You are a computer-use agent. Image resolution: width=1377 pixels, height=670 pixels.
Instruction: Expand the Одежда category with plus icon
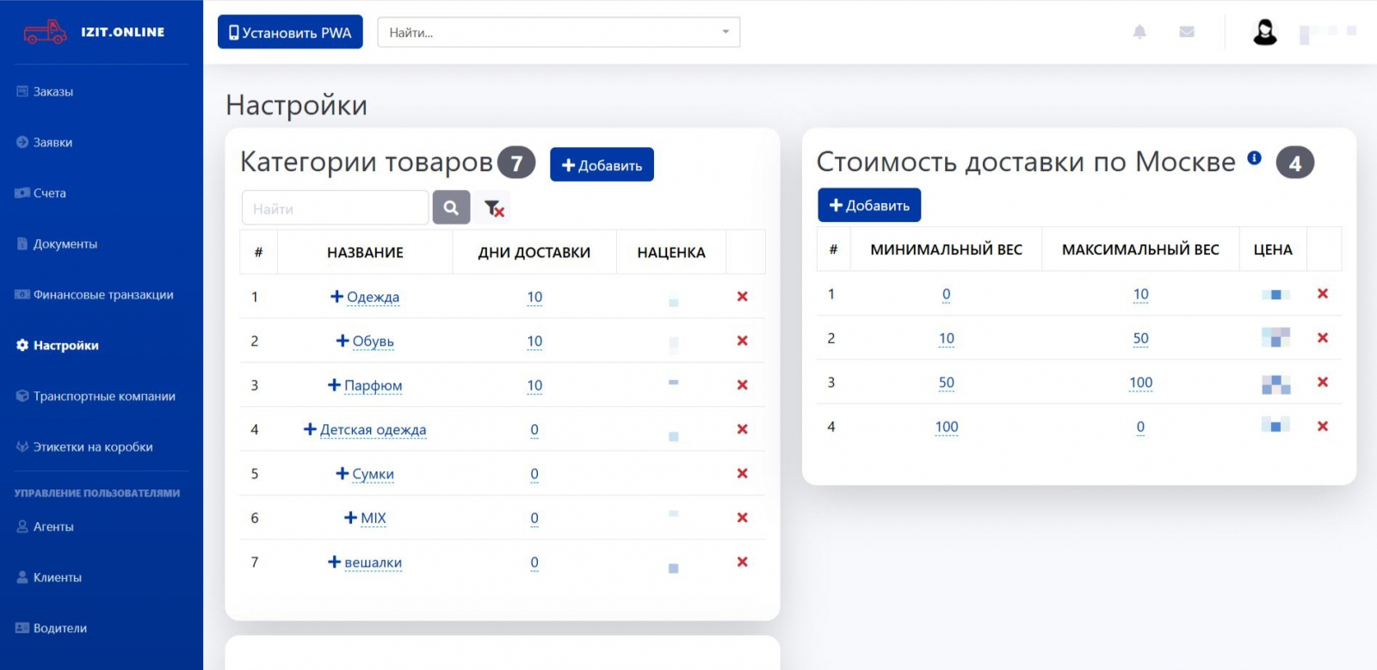(x=337, y=297)
